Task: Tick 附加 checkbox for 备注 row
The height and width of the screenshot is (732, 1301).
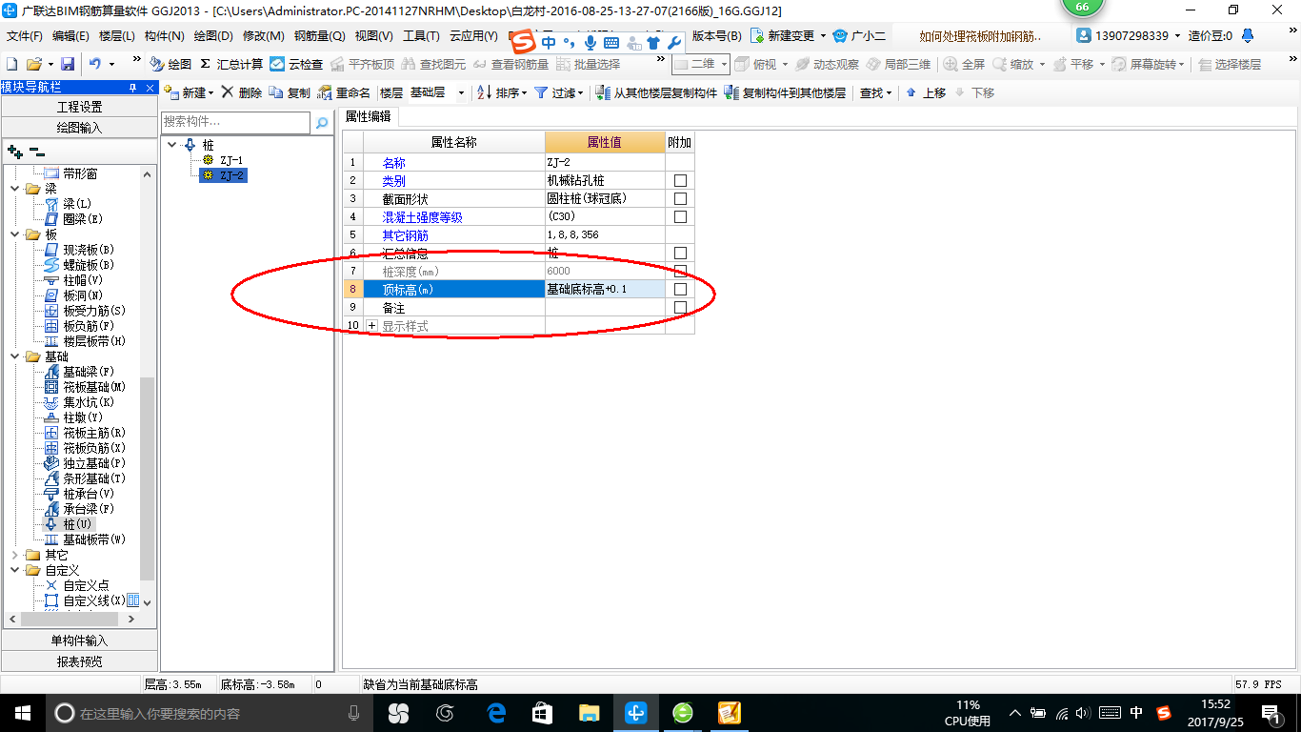Action: coord(680,308)
